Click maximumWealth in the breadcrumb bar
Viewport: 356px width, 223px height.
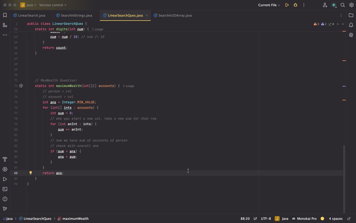(x=73, y=219)
